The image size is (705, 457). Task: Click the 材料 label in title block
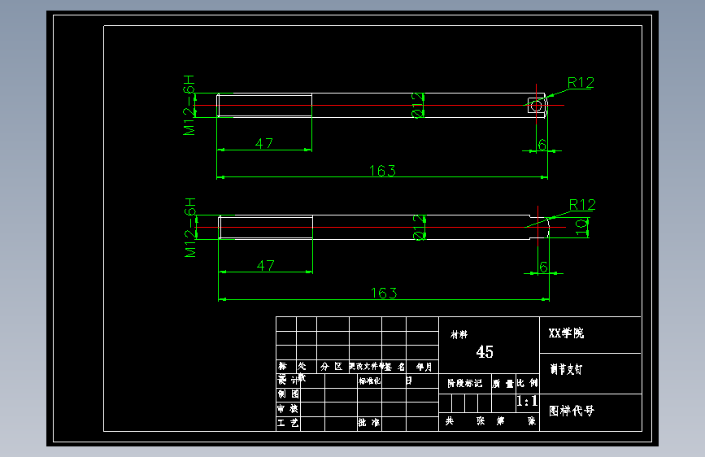click(459, 335)
